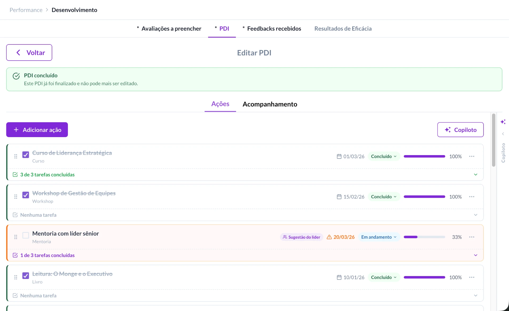The height and width of the screenshot is (311, 509).
Task: Uncheck Curso de Liderança Estratégica checkbox
Action: pos(26,155)
